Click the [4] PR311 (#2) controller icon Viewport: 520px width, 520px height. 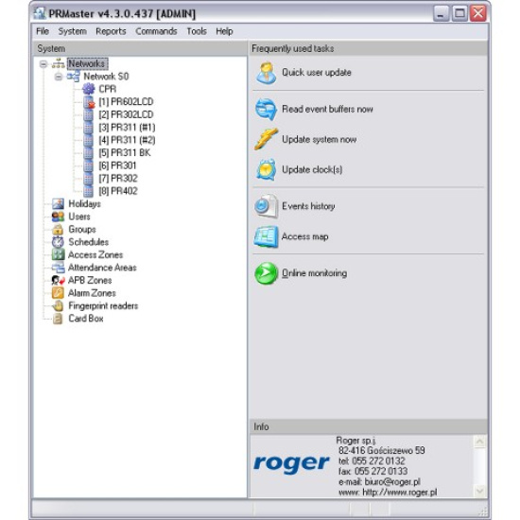(x=88, y=140)
